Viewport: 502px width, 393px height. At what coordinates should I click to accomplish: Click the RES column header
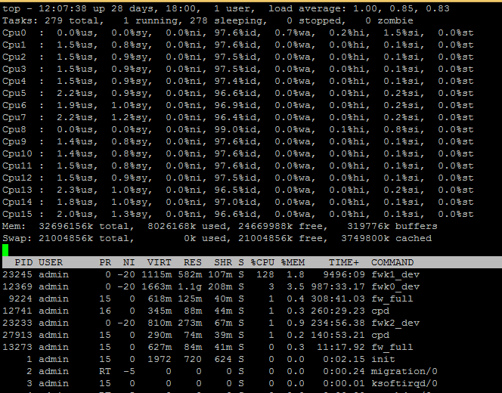[x=193, y=262]
